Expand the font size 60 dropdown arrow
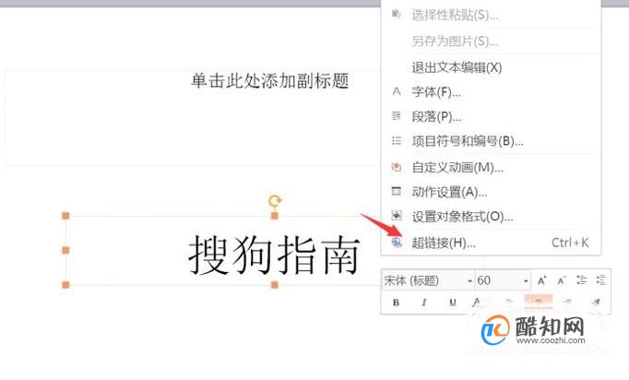The width and height of the screenshot is (629, 380). [526, 281]
